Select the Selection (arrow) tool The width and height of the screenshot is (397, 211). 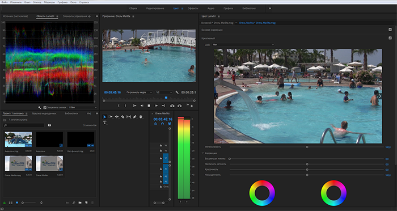104,117
